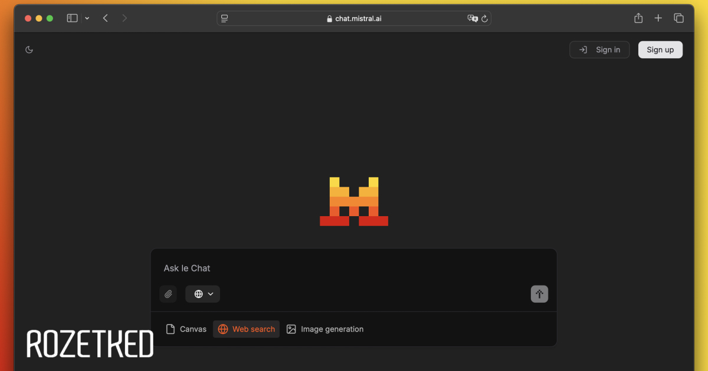The width and height of the screenshot is (708, 371).
Task: Disable the Web search toggle
Action: click(x=246, y=329)
